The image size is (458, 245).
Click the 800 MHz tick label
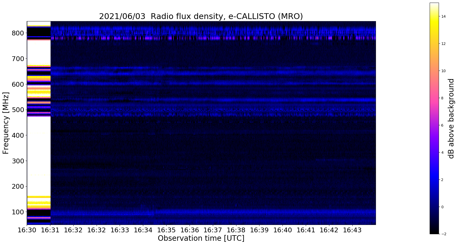tap(18, 33)
